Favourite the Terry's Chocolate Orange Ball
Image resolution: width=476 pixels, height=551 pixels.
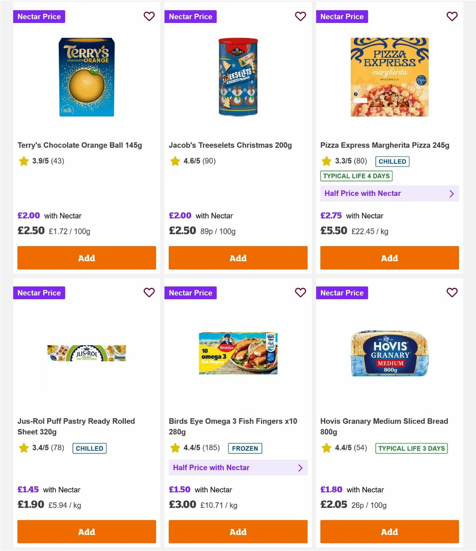(149, 16)
